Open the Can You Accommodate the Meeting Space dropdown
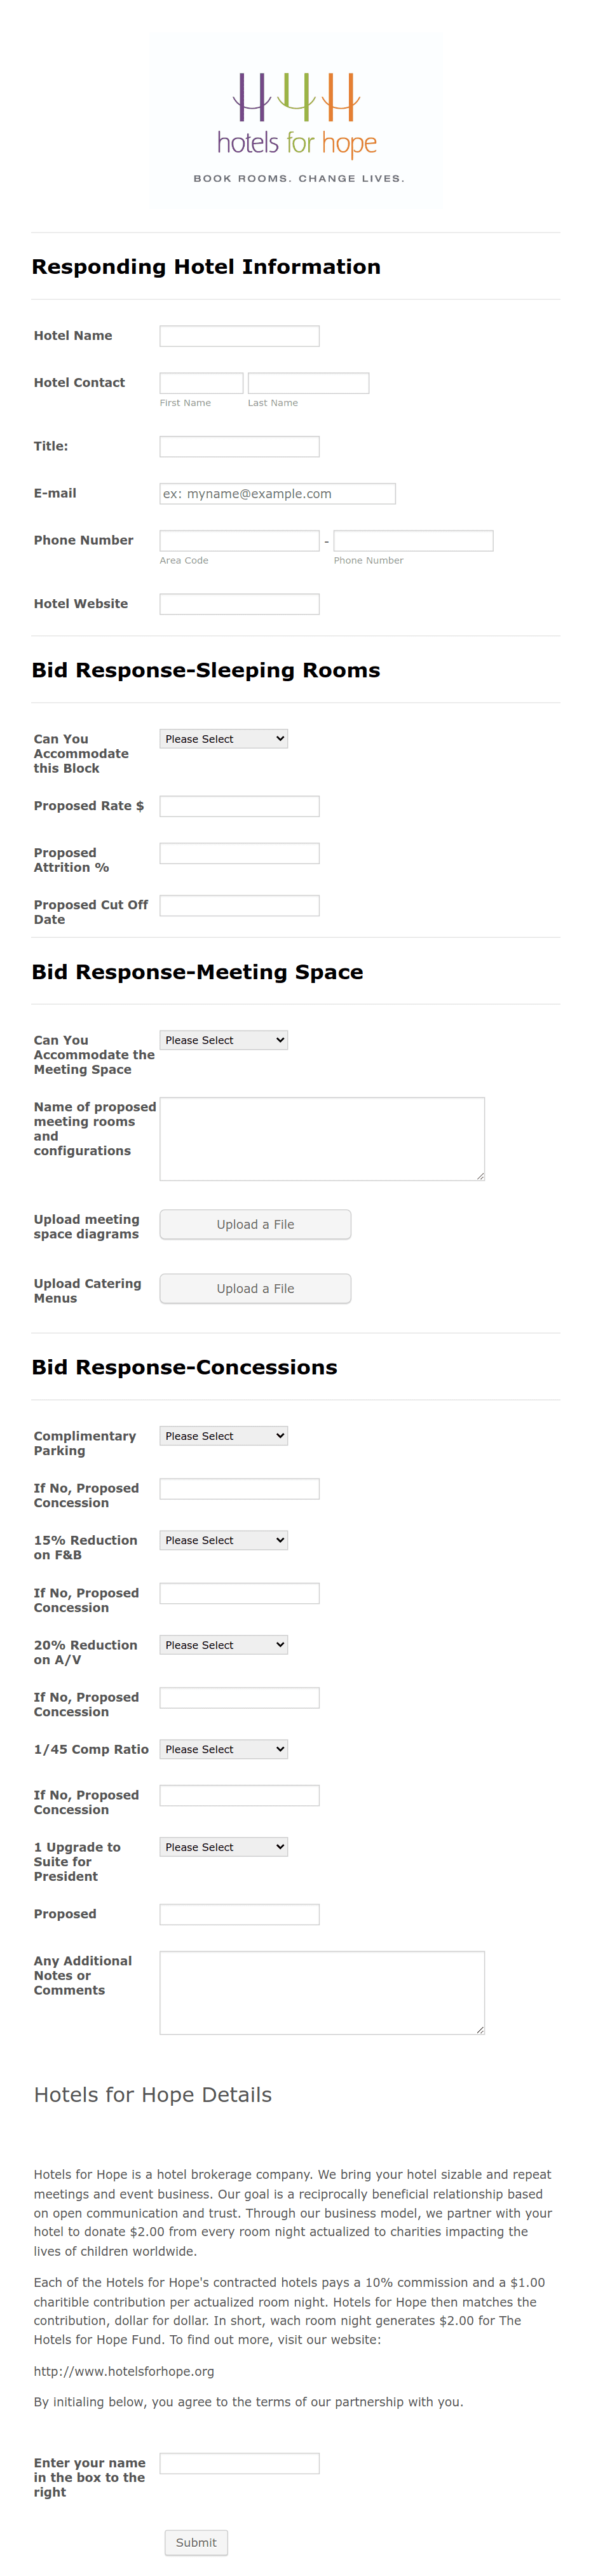The height and width of the screenshot is (2576, 591). (223, 1040)
